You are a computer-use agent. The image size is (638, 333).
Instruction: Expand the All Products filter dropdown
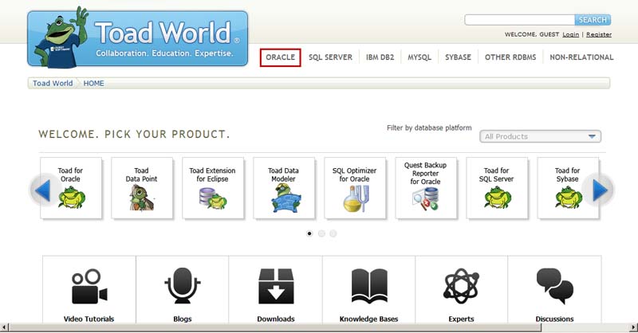click(540, 136)
